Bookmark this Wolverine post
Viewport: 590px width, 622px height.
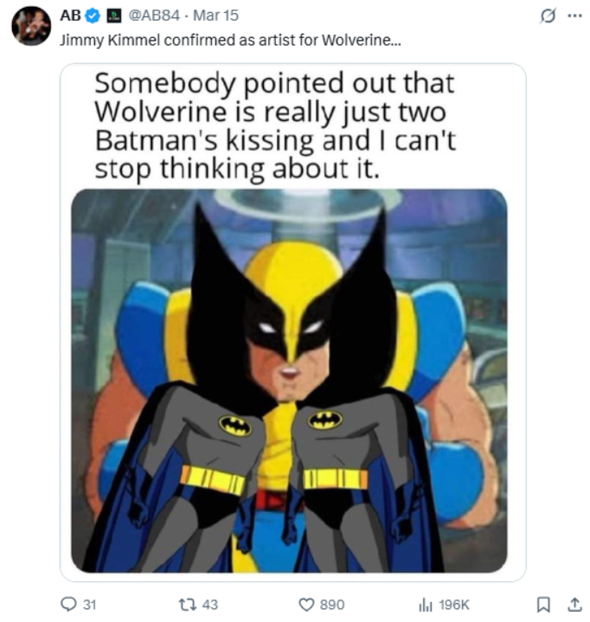click(543, 604)
